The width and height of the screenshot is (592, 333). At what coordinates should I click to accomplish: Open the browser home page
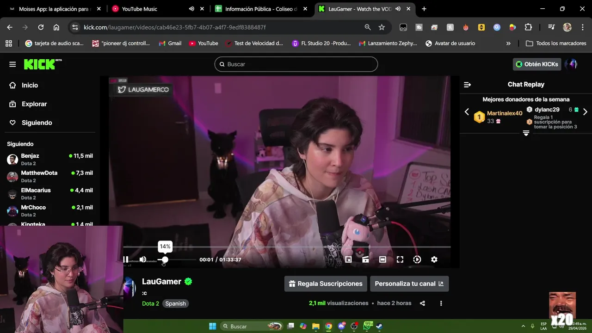[56, 27]
